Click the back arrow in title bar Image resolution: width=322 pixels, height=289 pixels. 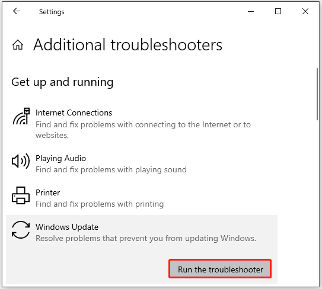17,11
